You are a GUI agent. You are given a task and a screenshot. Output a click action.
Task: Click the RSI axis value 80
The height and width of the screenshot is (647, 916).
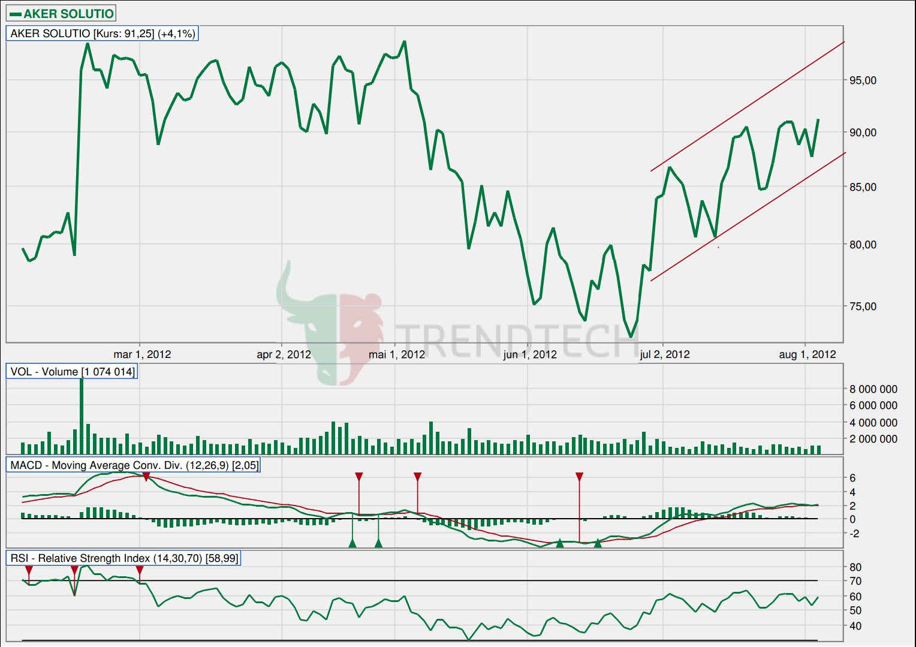pos(855,567)
